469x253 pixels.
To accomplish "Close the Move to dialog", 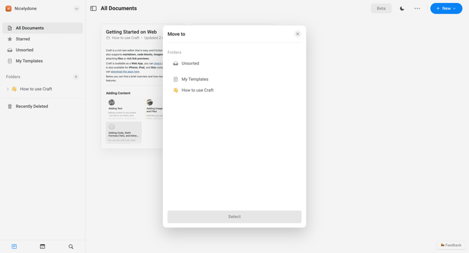I will pyautogui.click(x=298, y=34).
